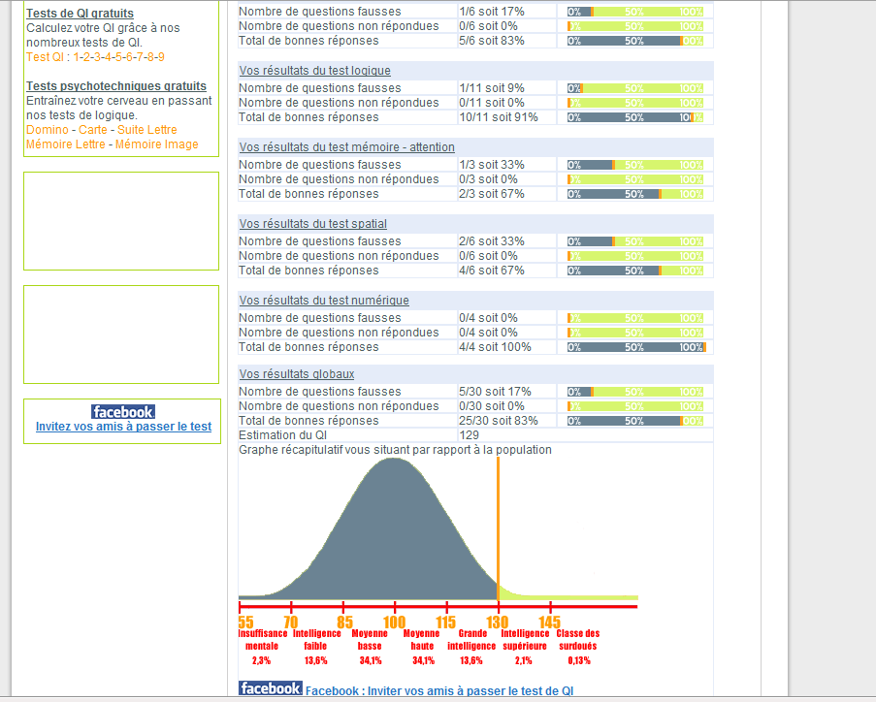The height and width of the screenshot is (702, 876).
Task: Go to the Carte logic test
Action: pos(93,130)
